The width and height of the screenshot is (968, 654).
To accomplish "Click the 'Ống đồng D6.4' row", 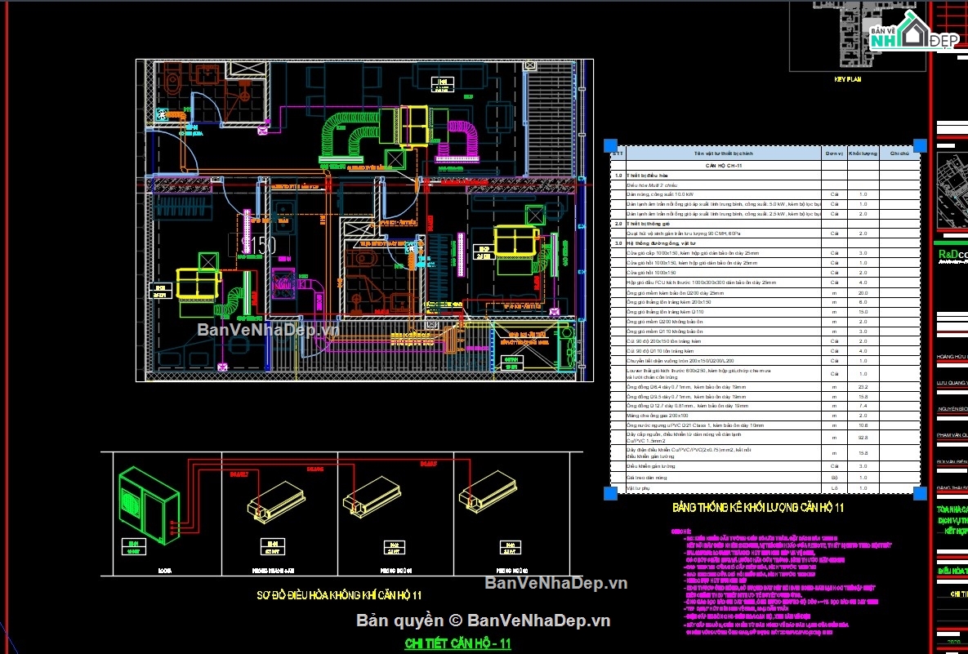I will coord(765,387).
